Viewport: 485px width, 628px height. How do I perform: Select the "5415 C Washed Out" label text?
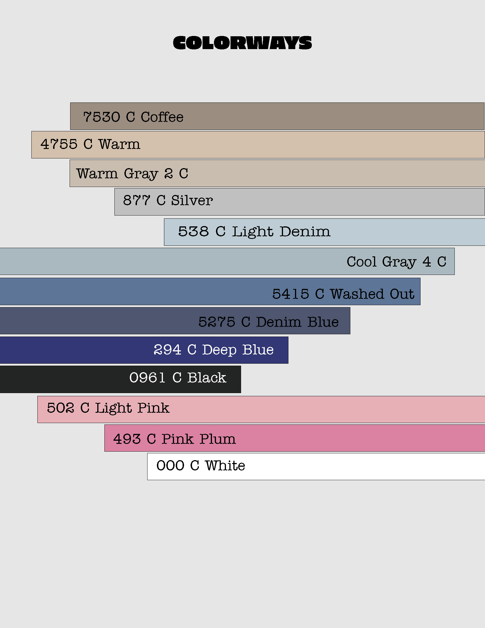[343, 294]
